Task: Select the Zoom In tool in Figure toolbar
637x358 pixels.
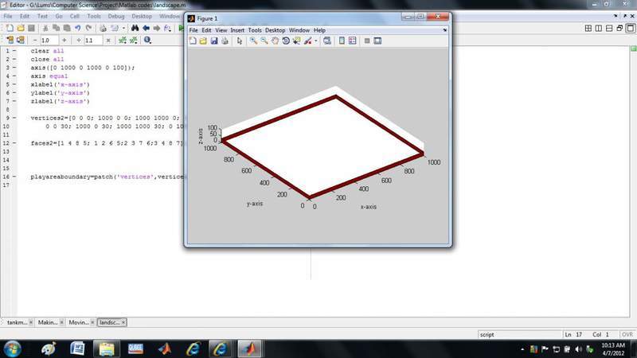Action: (x=253, y=41)
